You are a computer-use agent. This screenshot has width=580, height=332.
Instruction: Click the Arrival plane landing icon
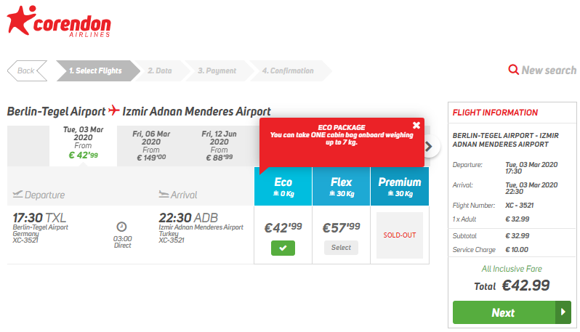(164, 194)
